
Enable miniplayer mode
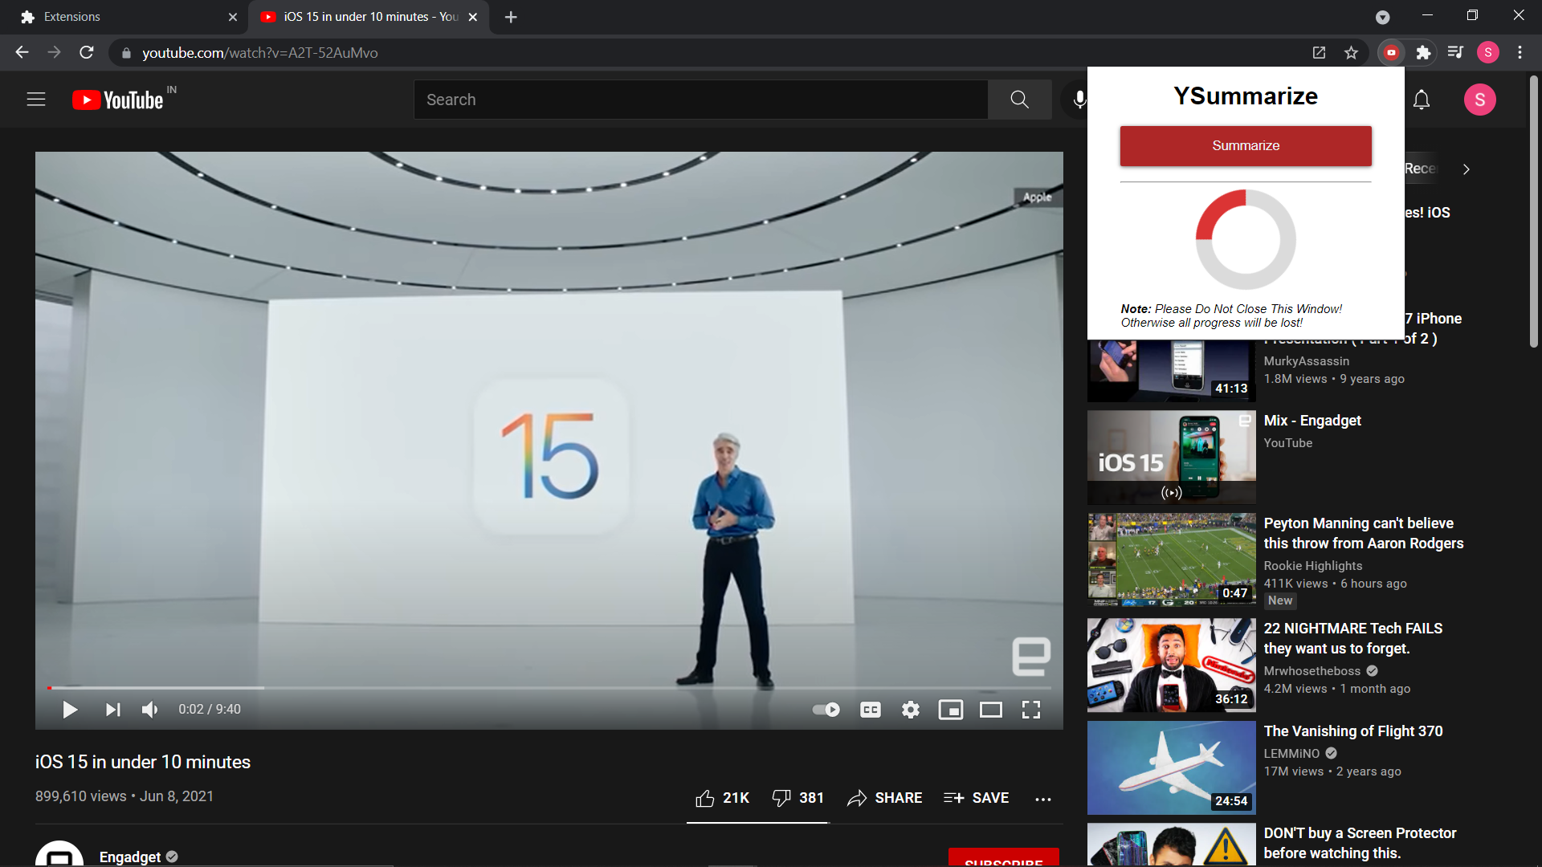pyautogui.click(x=950, y=710)
